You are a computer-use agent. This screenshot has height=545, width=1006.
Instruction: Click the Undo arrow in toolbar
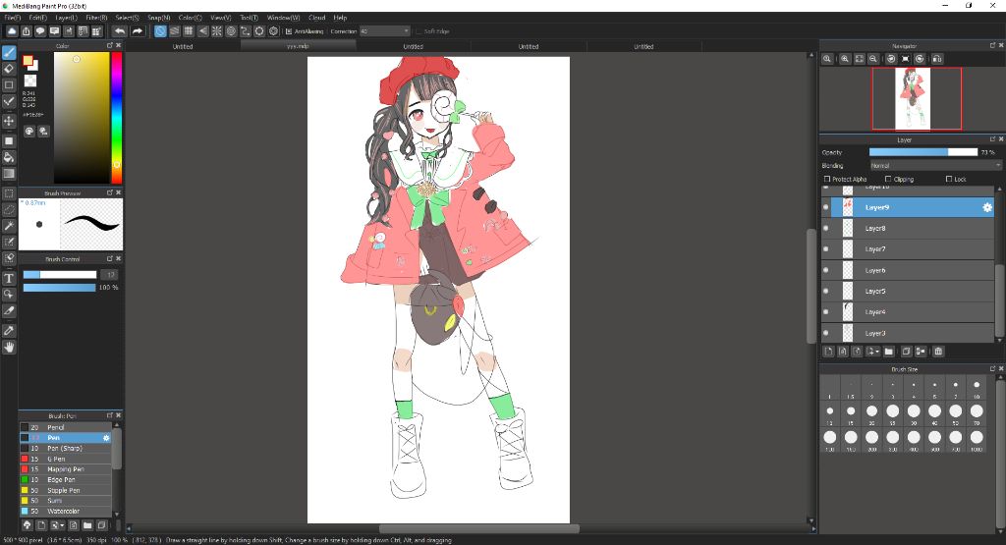tap(120, 30)
